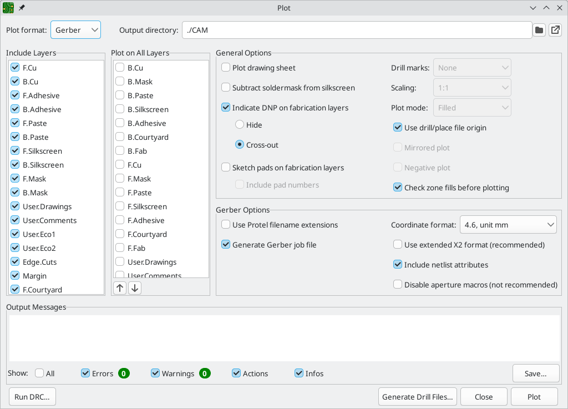Open the Plot format dropdown
The width and height of the screenshot is (568, 409).
click(x=75, y=30)
